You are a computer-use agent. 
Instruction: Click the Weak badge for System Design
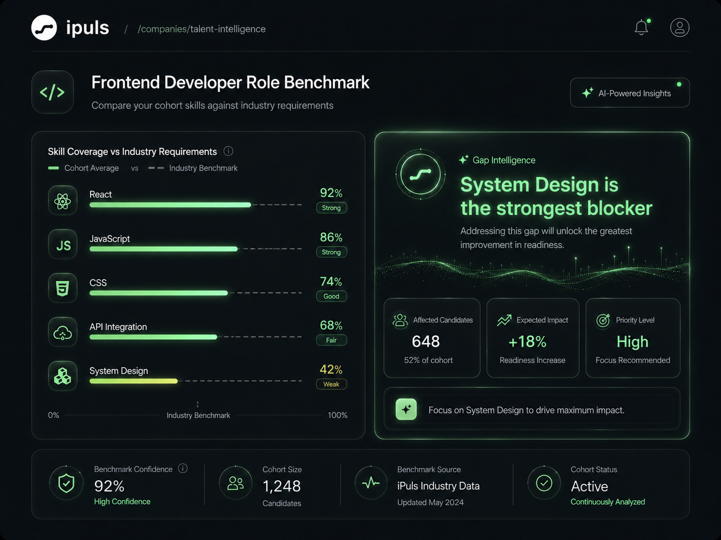pyautogui.click(x=332, y=384)
